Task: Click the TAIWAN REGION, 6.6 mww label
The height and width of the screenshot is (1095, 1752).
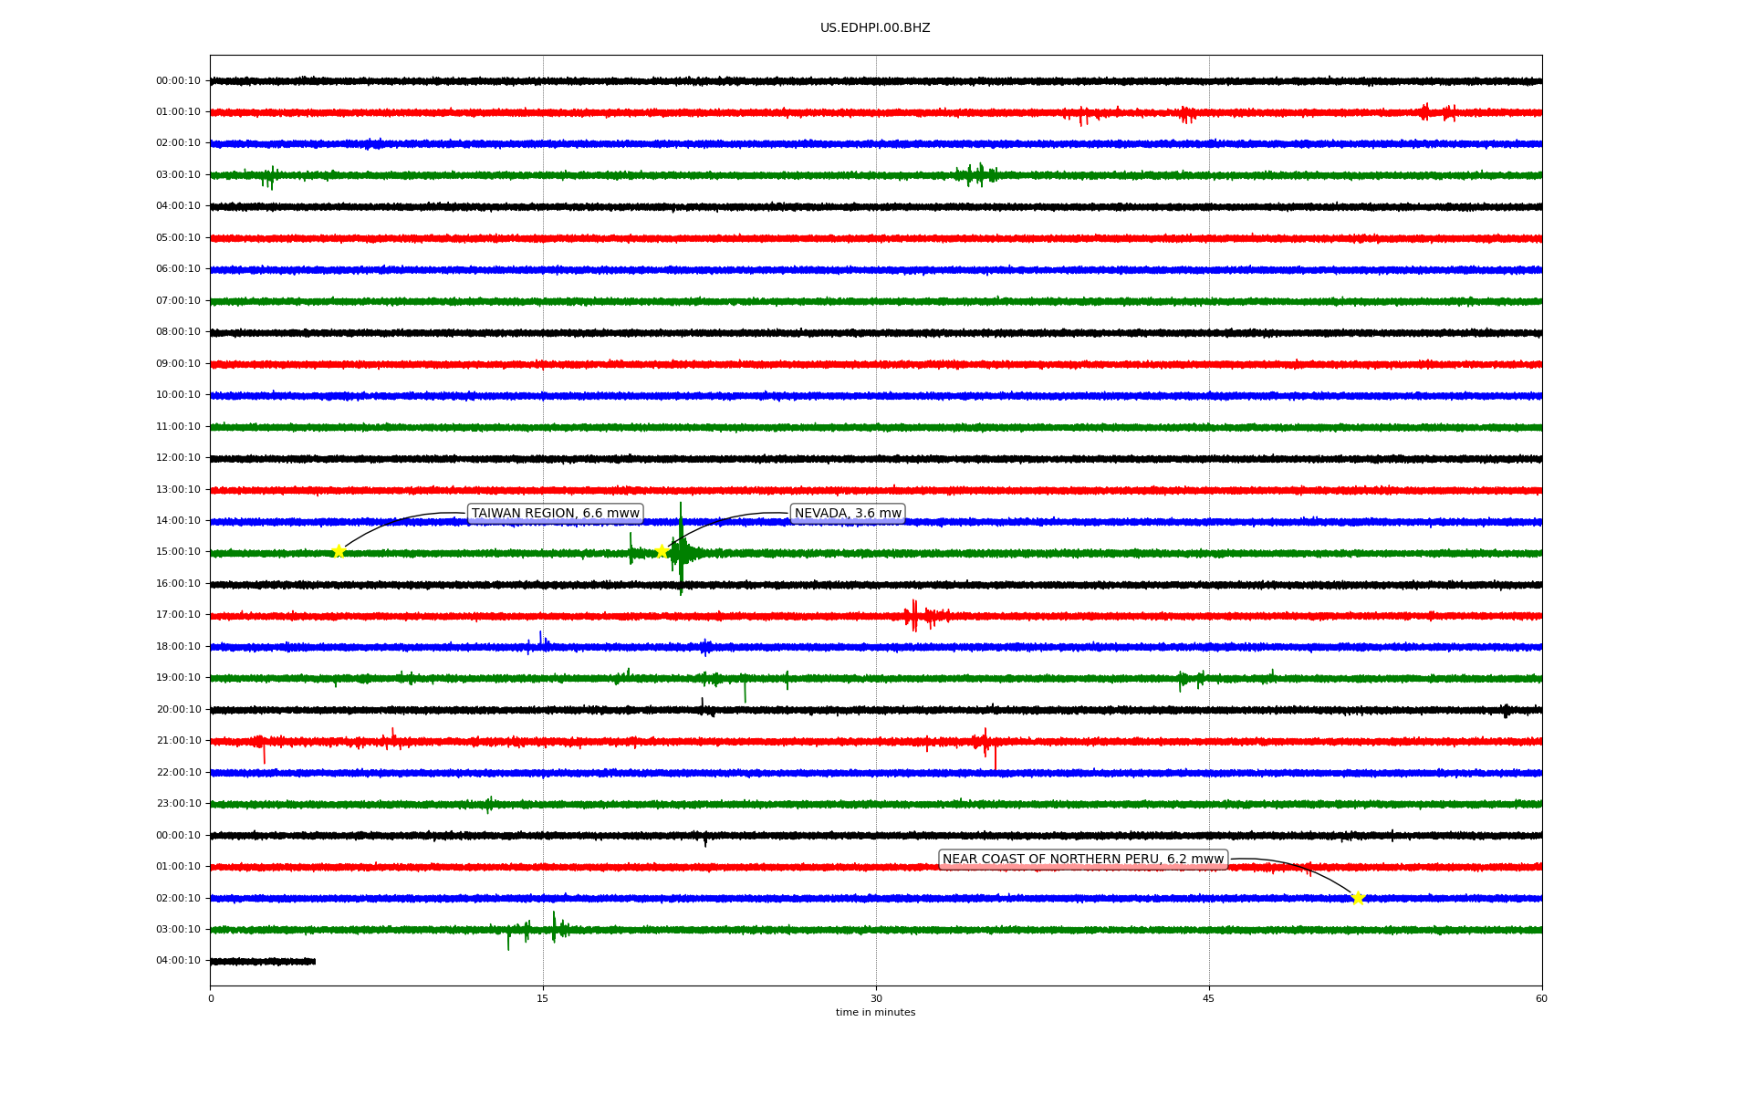Action: point(555,514)
